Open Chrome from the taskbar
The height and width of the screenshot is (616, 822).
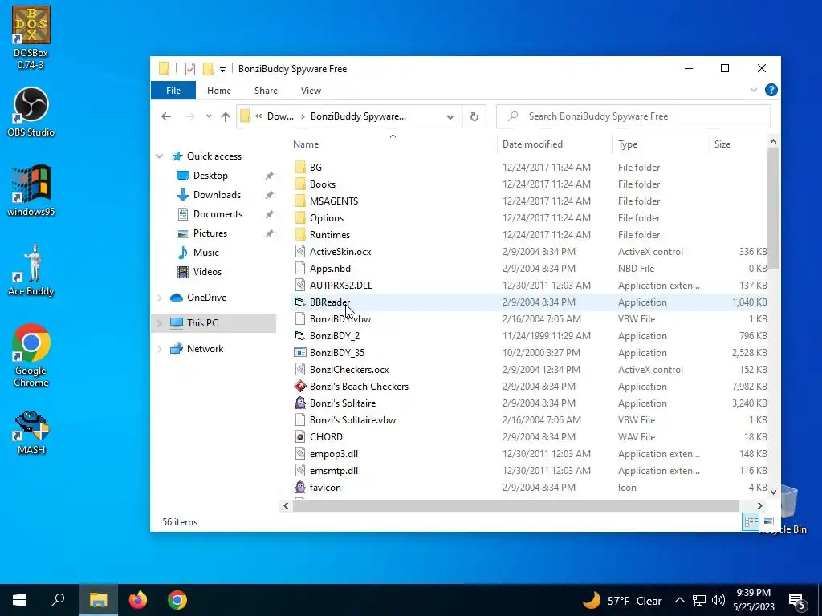point(177,600)
